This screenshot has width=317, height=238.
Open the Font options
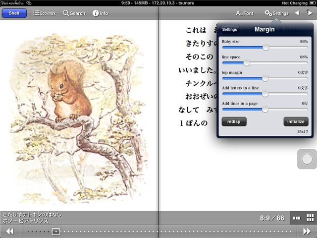[245, 13]
